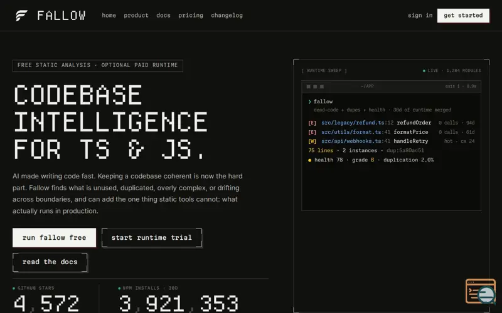Image resolution: width=502 pixels, height=313 pixels.
Task: Open the product nav link
Action: (136, 15)
